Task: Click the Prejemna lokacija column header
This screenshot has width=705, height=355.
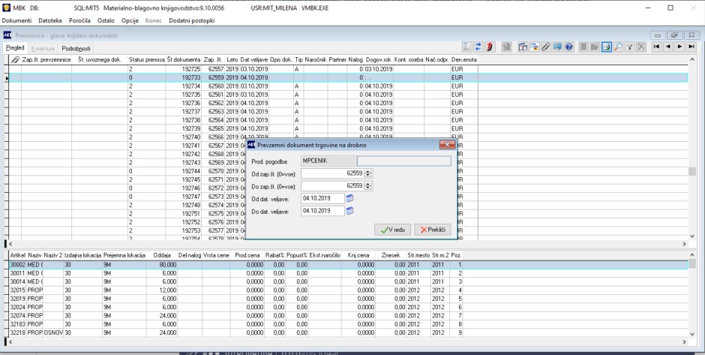Action: click(124, 255)
